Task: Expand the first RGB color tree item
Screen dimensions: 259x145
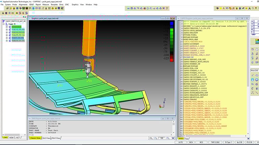Action: (7, 27)
